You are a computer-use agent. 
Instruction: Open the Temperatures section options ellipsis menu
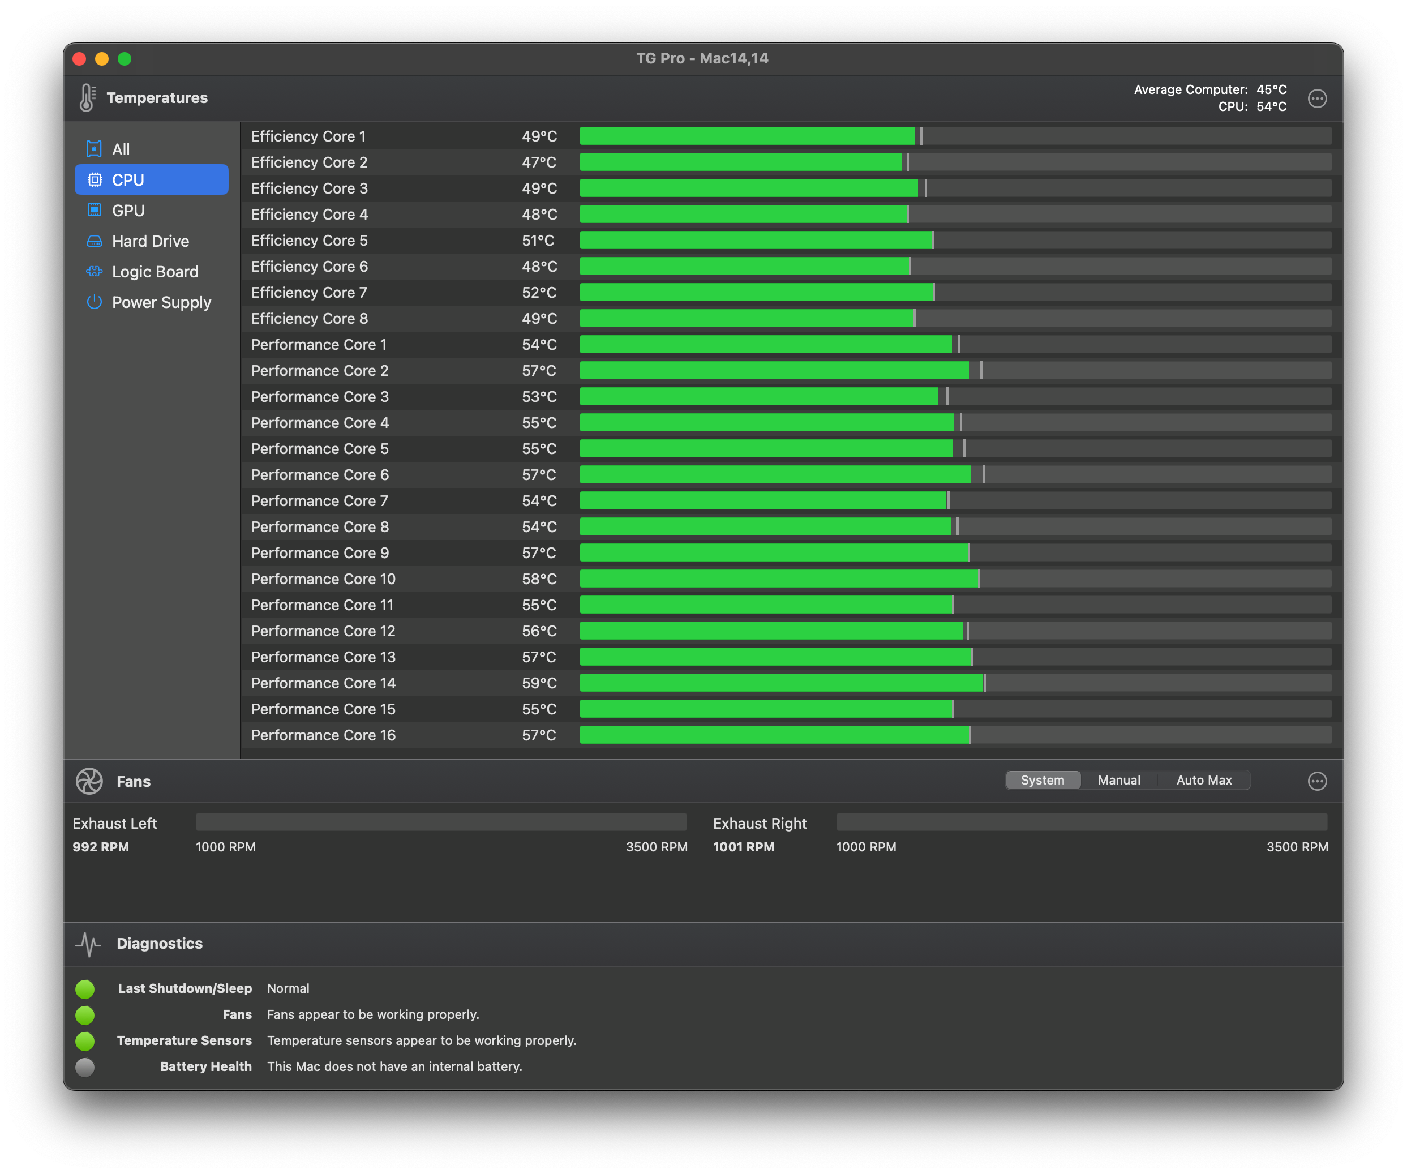[1316, 98]
